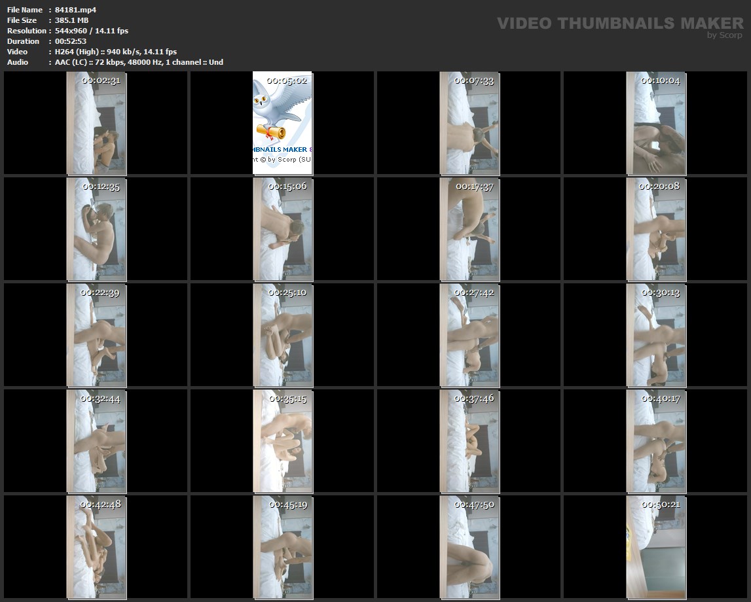
Task: Open the frame timestamped 00:22:39
Action: tap(96, 335)
